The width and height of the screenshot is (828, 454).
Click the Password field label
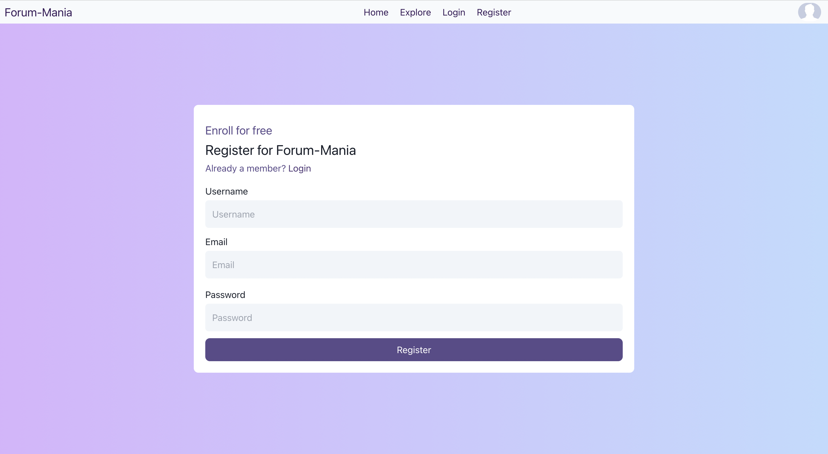point(225,295)
